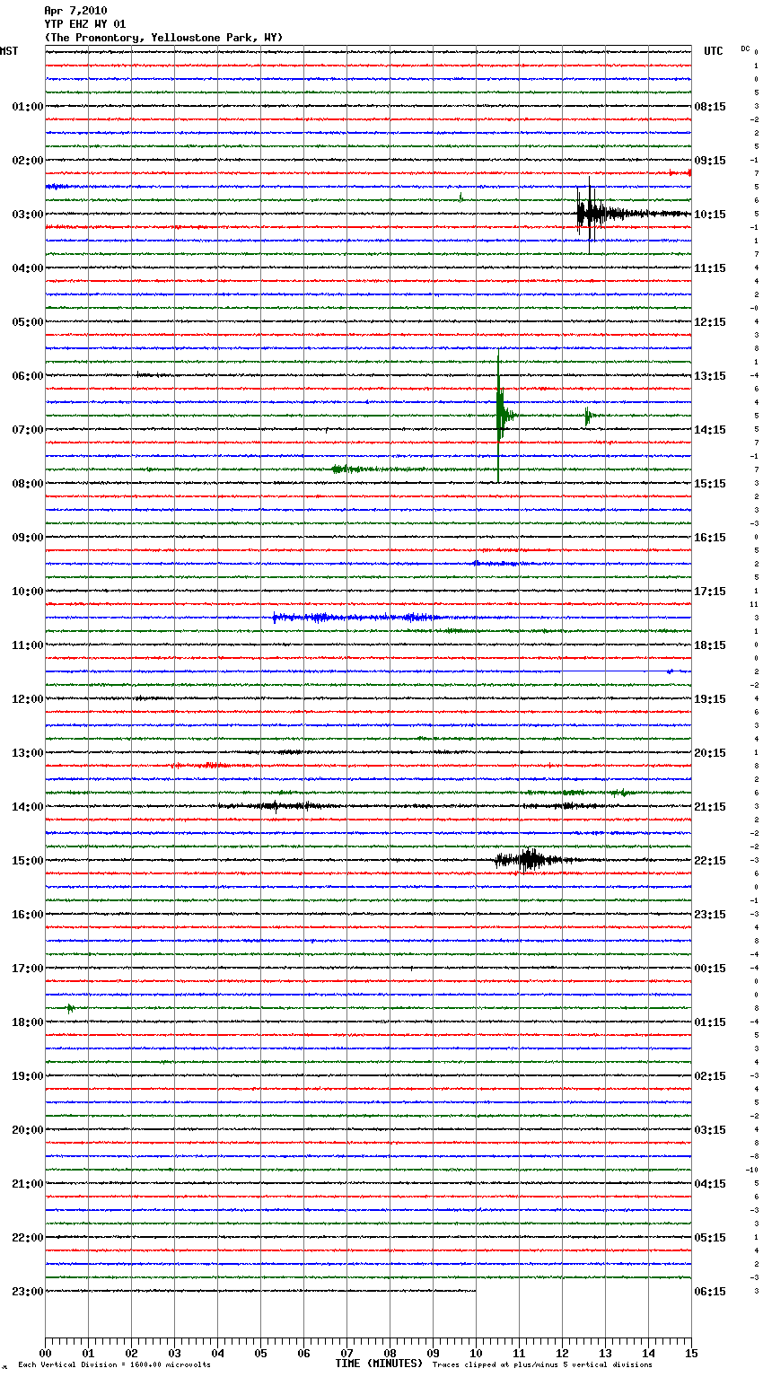Select the "18:00" MST hour label
This screenshot has width=763, height=1377.
click(27, 1022)
